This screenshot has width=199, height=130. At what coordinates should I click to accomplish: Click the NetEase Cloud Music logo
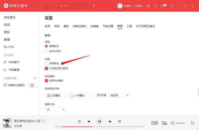tap(16, 6)
